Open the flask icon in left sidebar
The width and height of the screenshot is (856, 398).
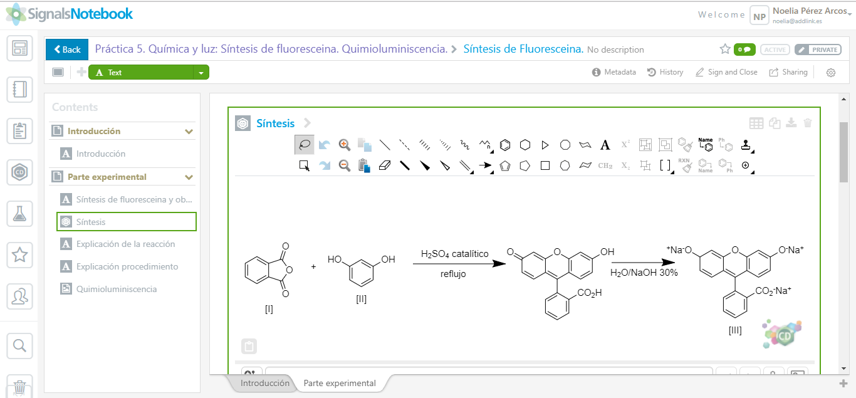19,213
